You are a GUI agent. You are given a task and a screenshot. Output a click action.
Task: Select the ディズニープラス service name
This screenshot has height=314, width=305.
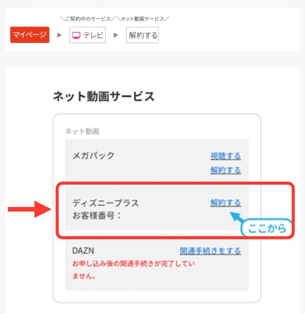coord(105,203)
